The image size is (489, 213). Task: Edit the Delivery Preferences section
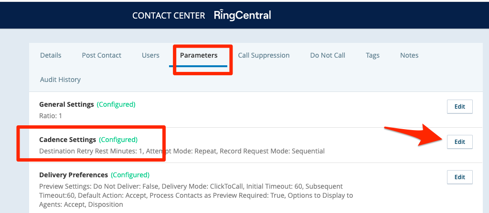(459, 177)
